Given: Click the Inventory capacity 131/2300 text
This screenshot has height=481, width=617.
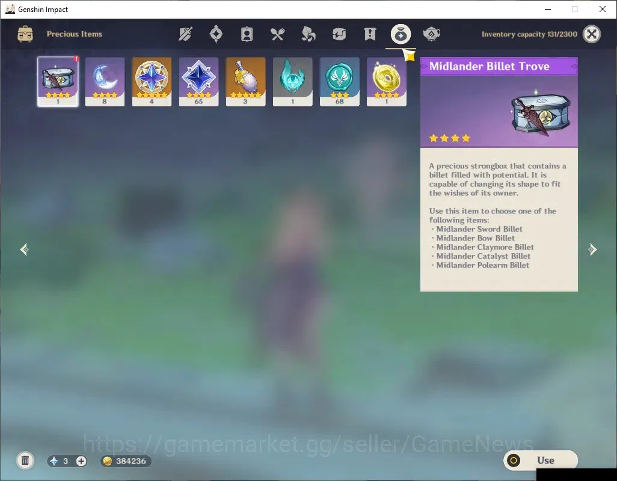Looking at the screenshot, I should (529, 34).
